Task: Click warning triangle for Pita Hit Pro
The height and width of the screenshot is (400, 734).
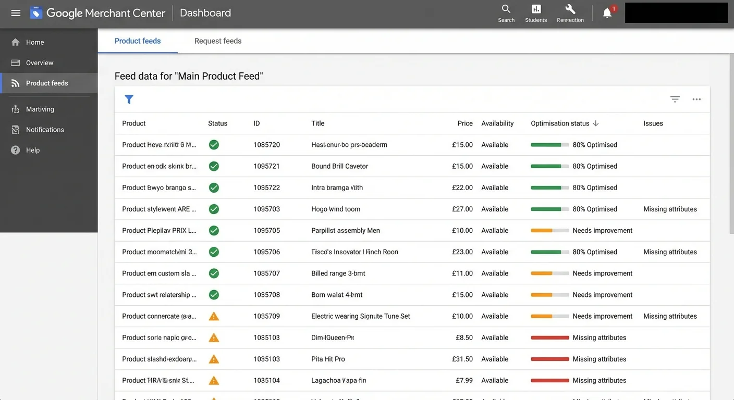Action: pyautogui.click(x=214, y=359)
